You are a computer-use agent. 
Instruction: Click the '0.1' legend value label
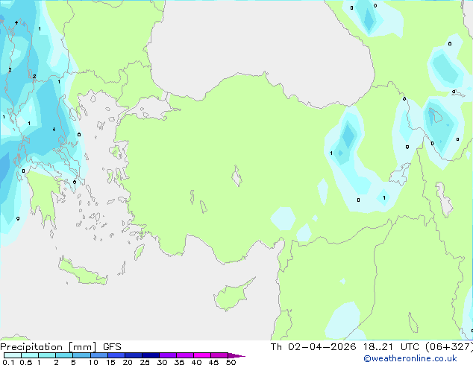(8, 362)
